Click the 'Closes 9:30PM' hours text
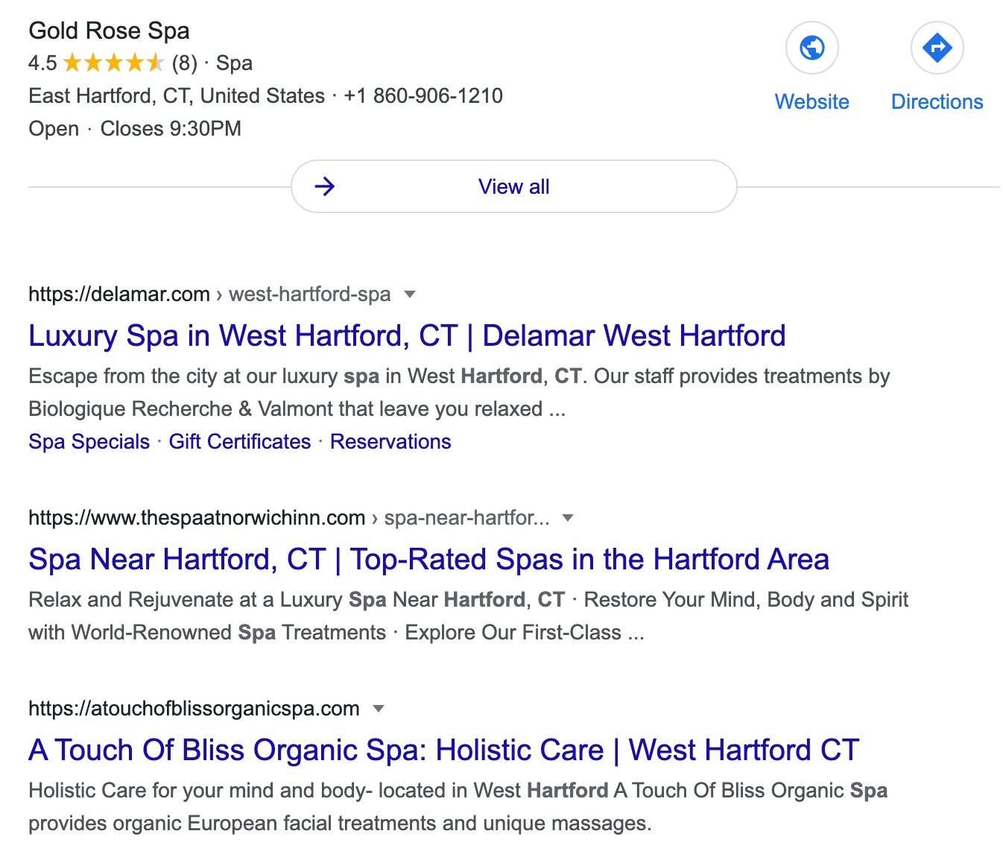 (x=171, y=128)
